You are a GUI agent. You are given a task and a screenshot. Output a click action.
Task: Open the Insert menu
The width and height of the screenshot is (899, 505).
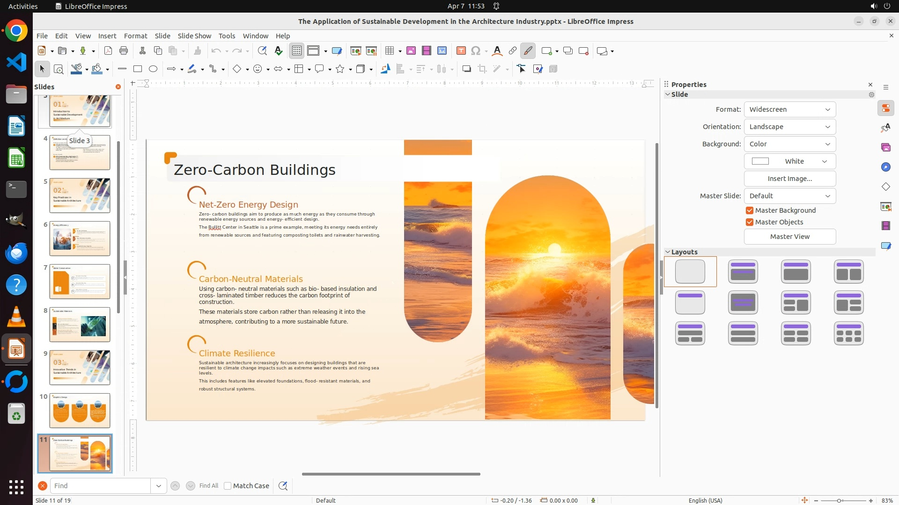pyautogui.click(x=107, y=36)
